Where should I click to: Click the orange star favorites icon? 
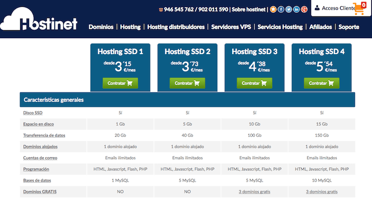click(x=273, y=10)
